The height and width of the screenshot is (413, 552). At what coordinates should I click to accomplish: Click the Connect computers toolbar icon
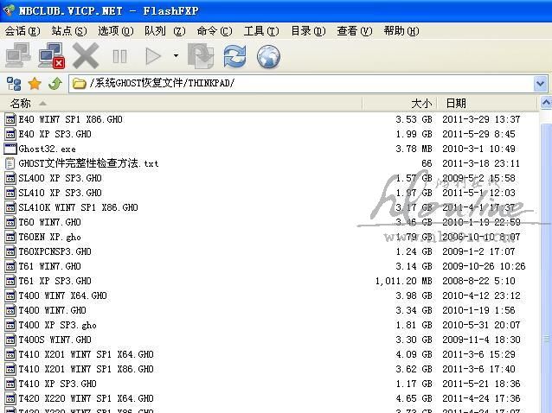pos(18,57)
